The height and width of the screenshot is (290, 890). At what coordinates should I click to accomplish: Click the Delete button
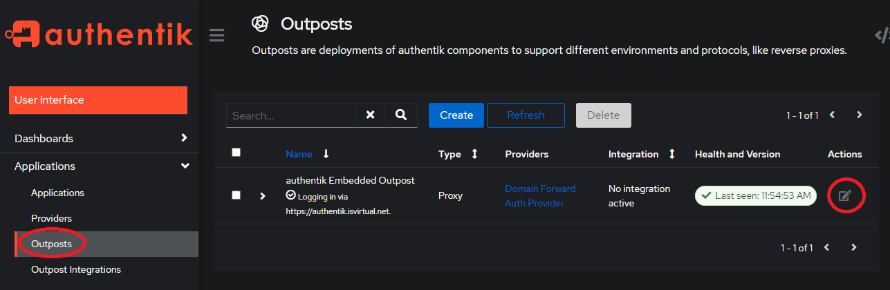pos(604,115)
